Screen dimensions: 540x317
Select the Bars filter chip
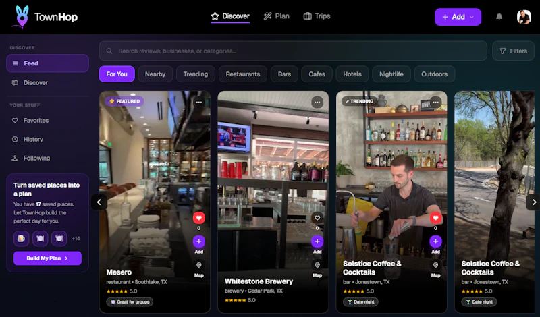click(284, 74)
